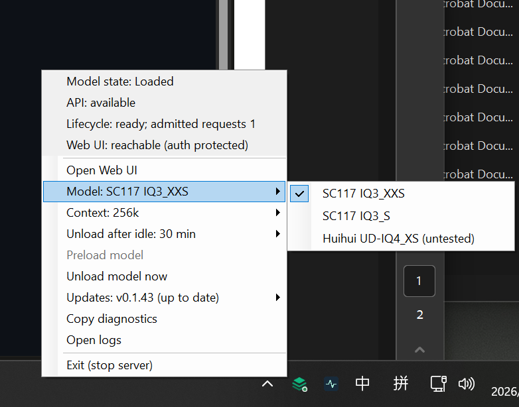This screenshot has height=407, width=519.
Task: Open the network status tray icon
Action: tap(439, 384)
